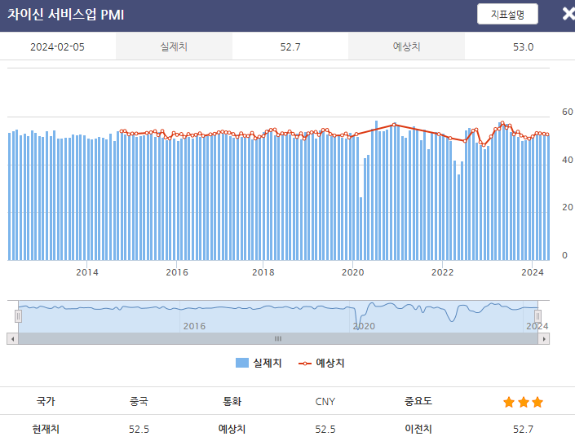575x441 pixels.
Task: Click the 예상치 header cell in top row
Action: (406, 46)
